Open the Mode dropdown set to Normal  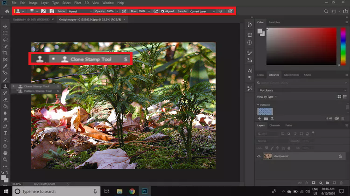click(x=79, y=11)
